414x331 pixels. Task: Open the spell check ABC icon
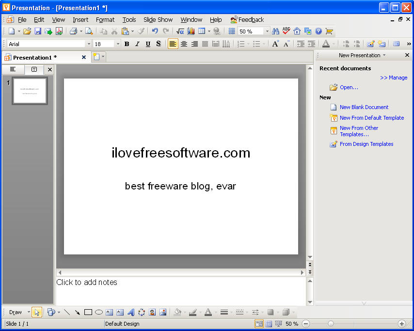(x=286, y=32)
